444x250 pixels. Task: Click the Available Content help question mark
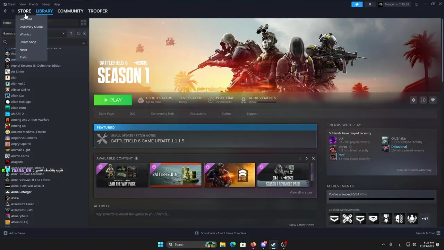coord(136,158)
